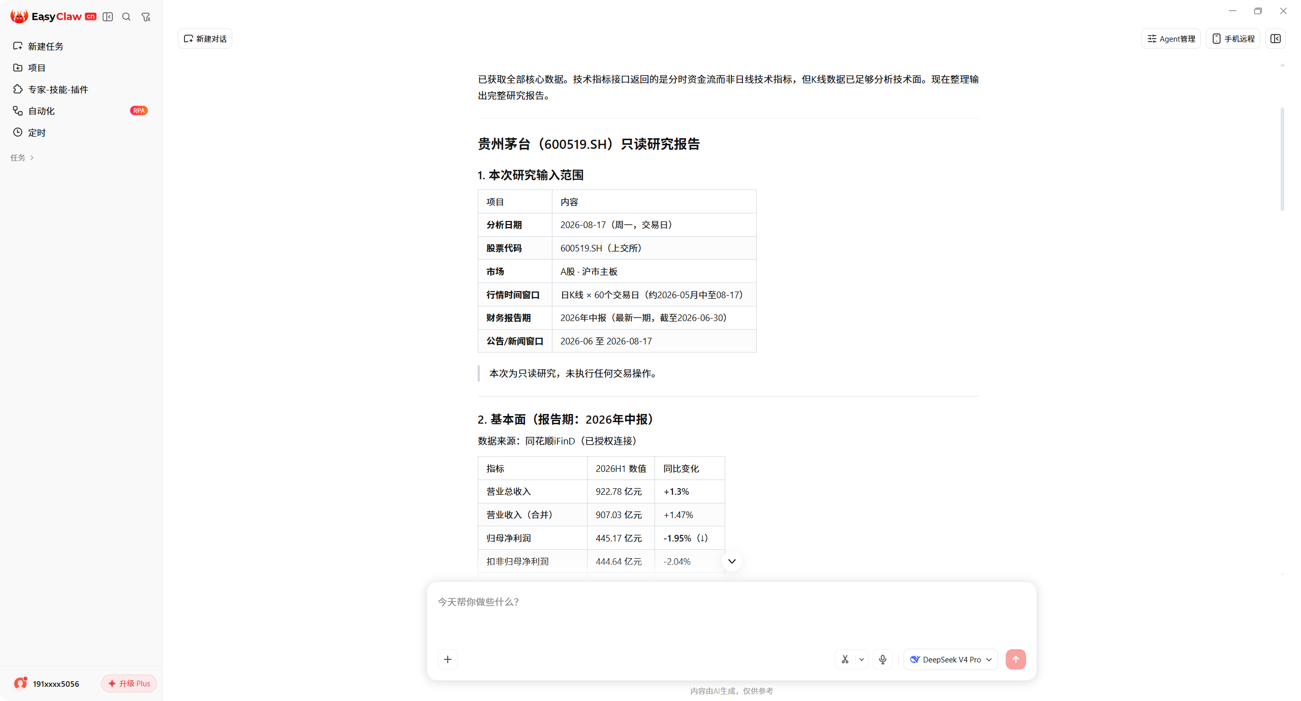Click the 行情时间窗口 cell
Image resolution: width=1301 pixels, height=701 pixels.
pos(515,295)
